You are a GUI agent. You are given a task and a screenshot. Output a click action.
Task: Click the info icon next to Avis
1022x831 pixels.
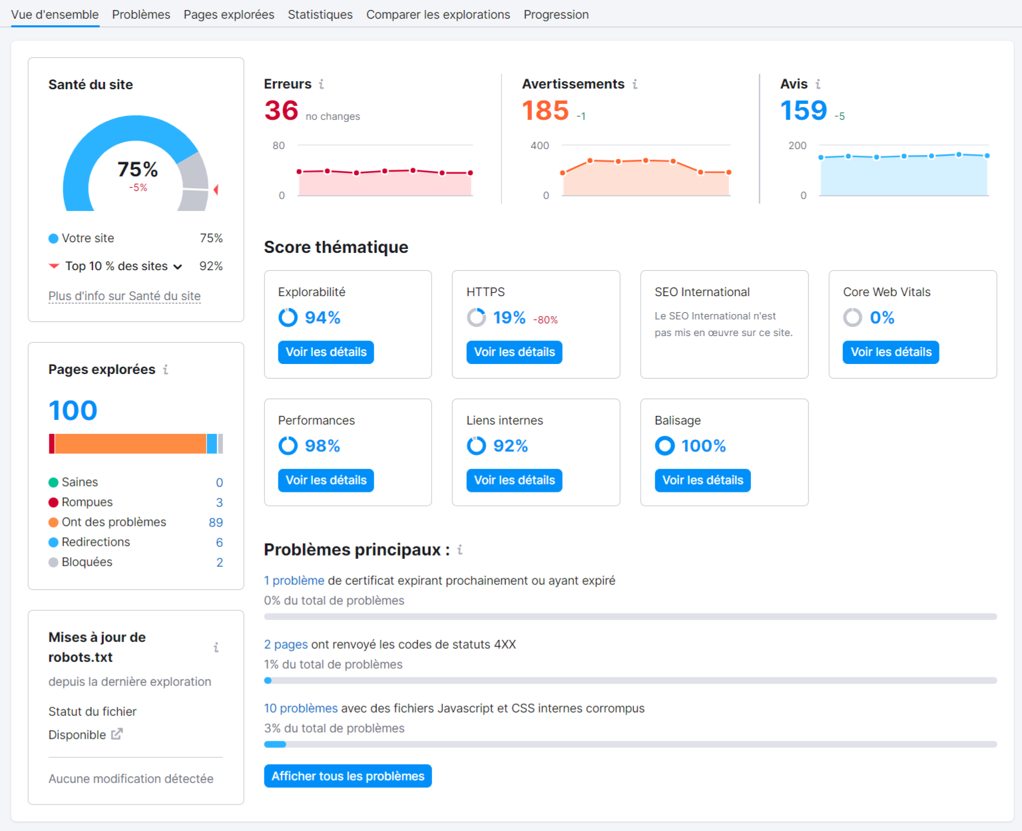click(x=818, y=84)
